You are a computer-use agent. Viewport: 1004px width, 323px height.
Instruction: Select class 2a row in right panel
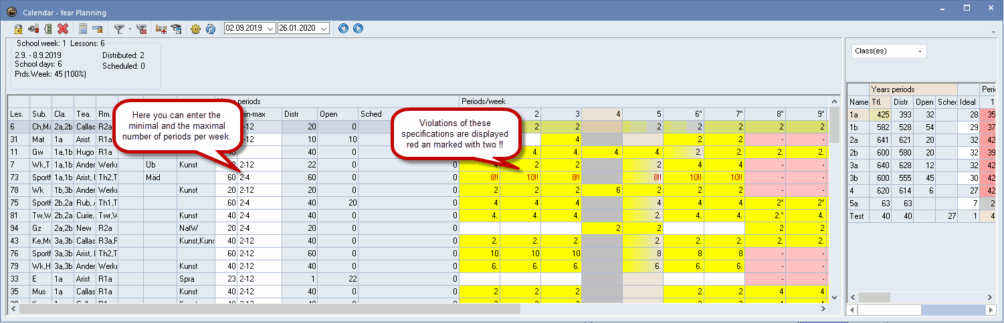858,139
